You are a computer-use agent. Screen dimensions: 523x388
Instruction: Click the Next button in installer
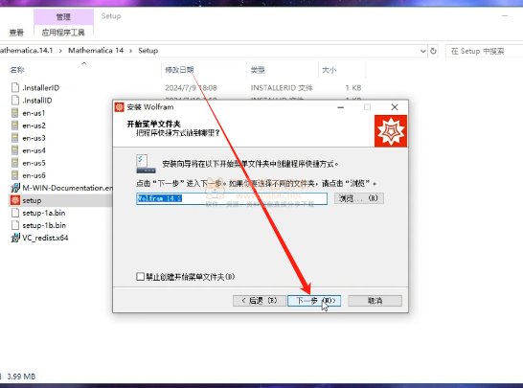[314, 301]
